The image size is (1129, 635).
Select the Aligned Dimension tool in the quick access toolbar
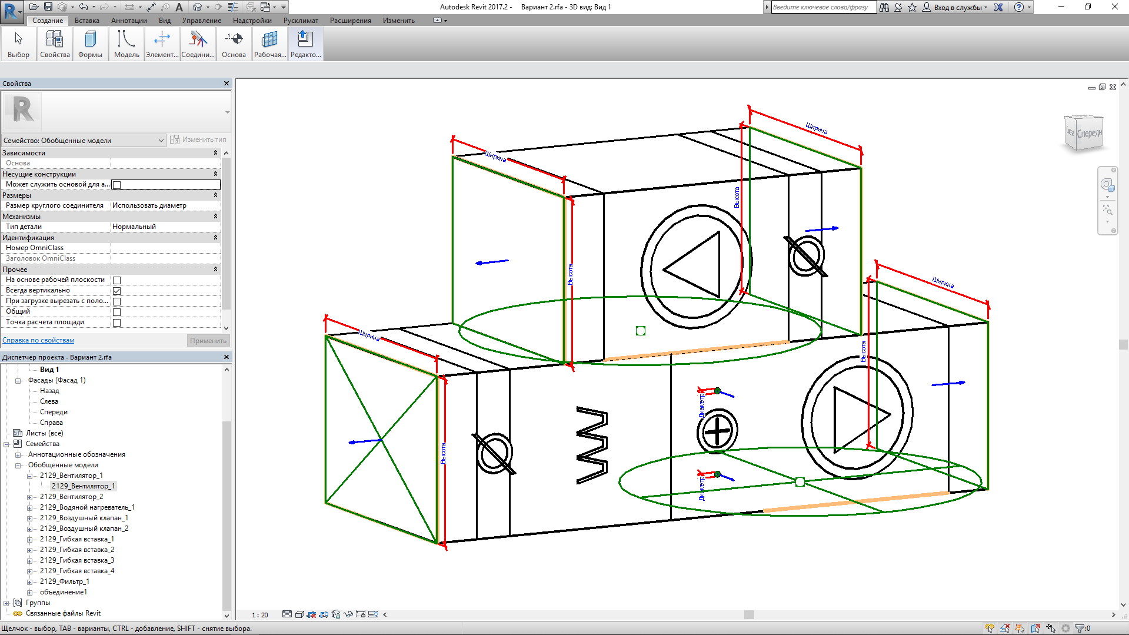[x=151, y=7]
